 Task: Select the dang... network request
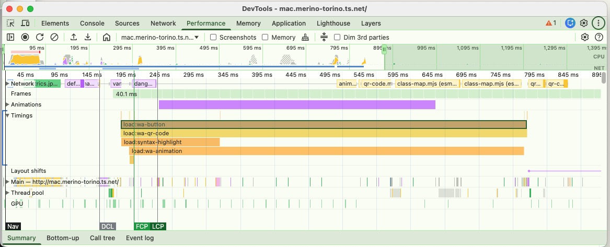tap(144, 84)
